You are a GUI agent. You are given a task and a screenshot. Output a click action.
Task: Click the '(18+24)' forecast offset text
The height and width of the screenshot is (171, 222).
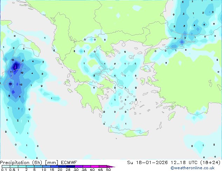210,163
